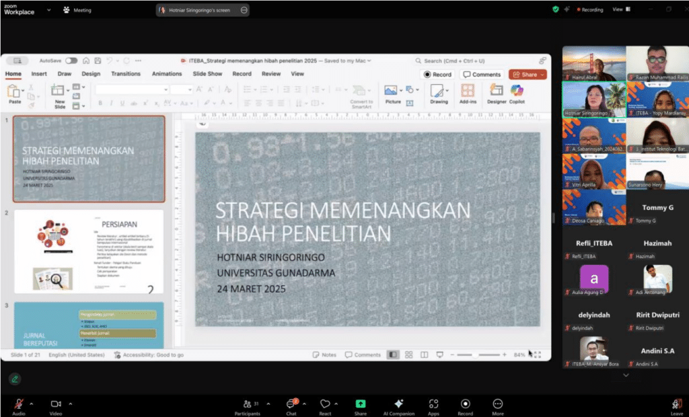The width and height of the screenshot is (689, 417).
Task: Click the PowerPoint Record button
Action: (437, 74)
